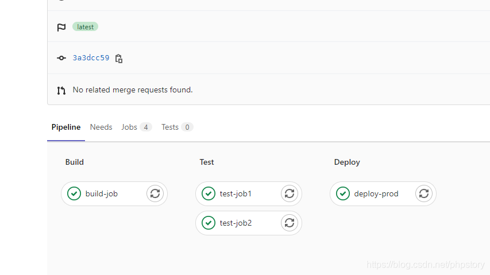Click test-job2 passed status icon
This screenshot has height=275, width=490.
209,223
